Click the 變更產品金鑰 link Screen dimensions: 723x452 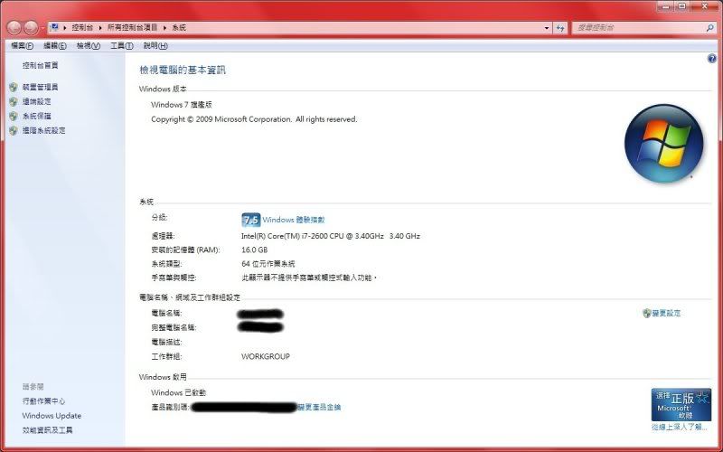point(319,408)
